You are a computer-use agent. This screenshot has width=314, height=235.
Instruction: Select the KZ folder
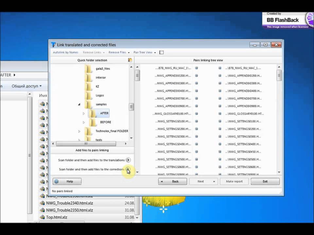click(97, 86)
